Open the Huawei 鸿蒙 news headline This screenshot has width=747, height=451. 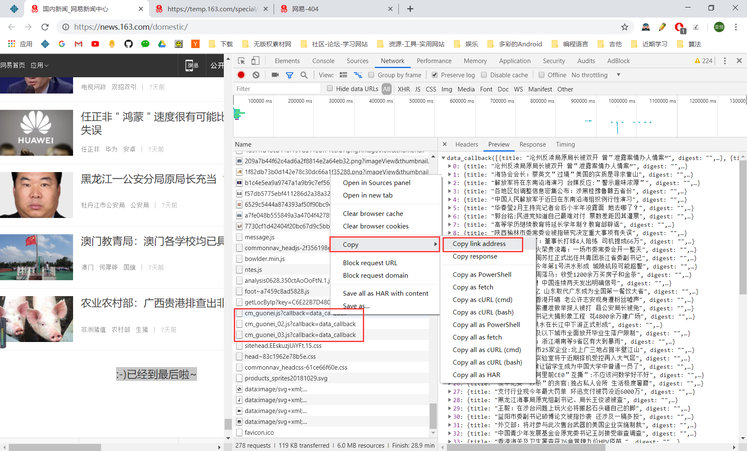[x=152, y=123]
